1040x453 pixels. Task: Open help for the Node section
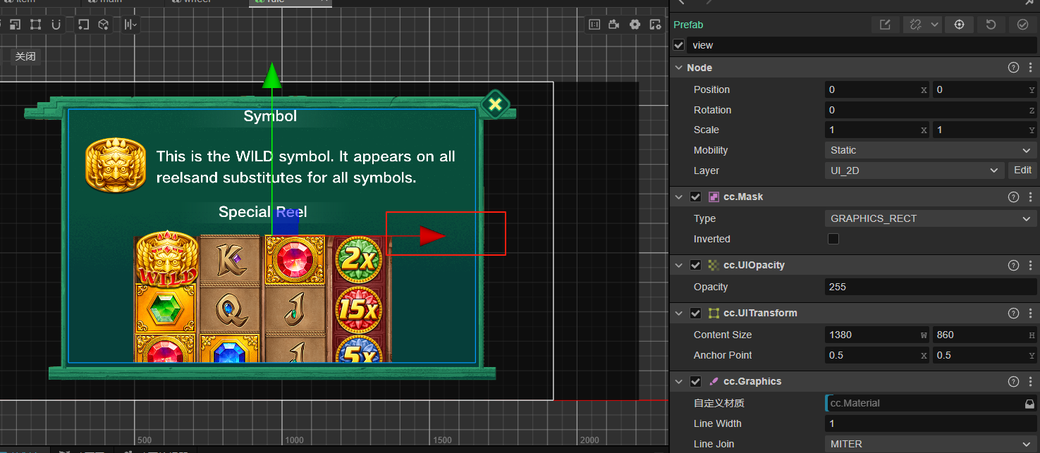click(x=1014, y=68)
